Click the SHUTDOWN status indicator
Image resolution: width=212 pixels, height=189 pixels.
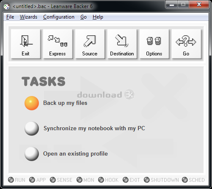point(147,180)
